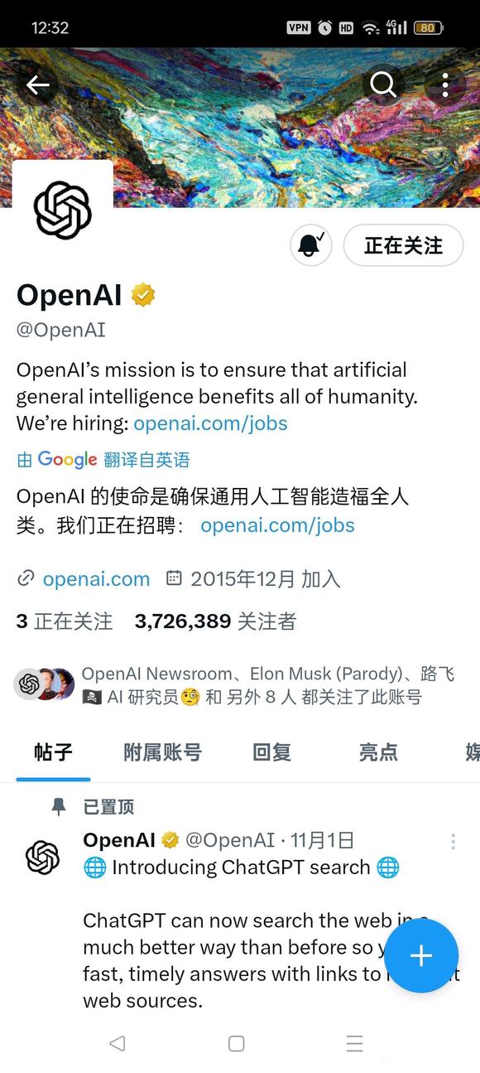Open the 附属账号 tab
The image size is (480, 1073).
(162, 752)
